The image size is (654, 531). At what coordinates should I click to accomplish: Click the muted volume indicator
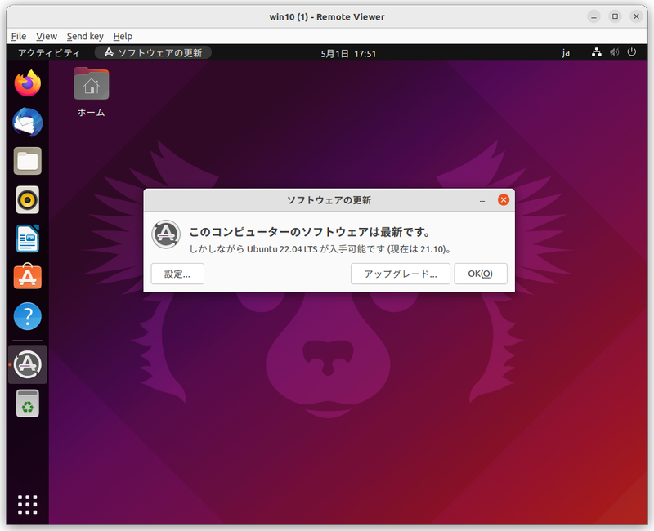tap(615, 51)
